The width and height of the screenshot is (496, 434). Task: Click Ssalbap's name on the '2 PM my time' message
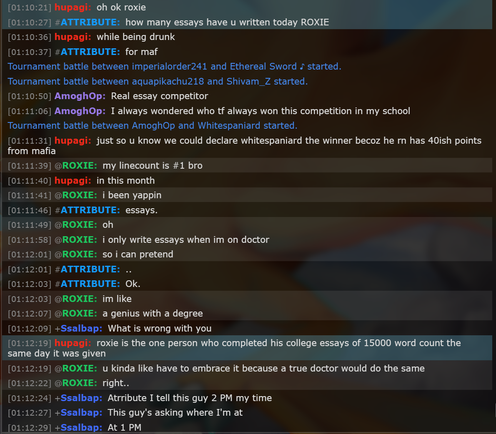81,398
